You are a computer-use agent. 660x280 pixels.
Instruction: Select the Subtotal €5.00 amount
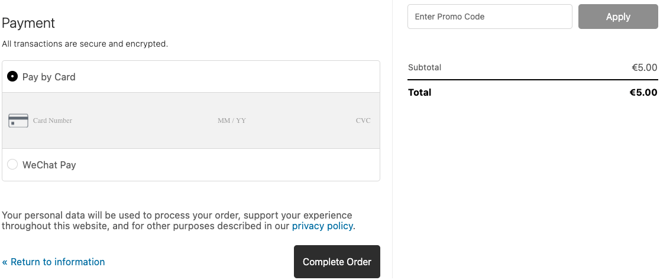click(x=644, y=67)
